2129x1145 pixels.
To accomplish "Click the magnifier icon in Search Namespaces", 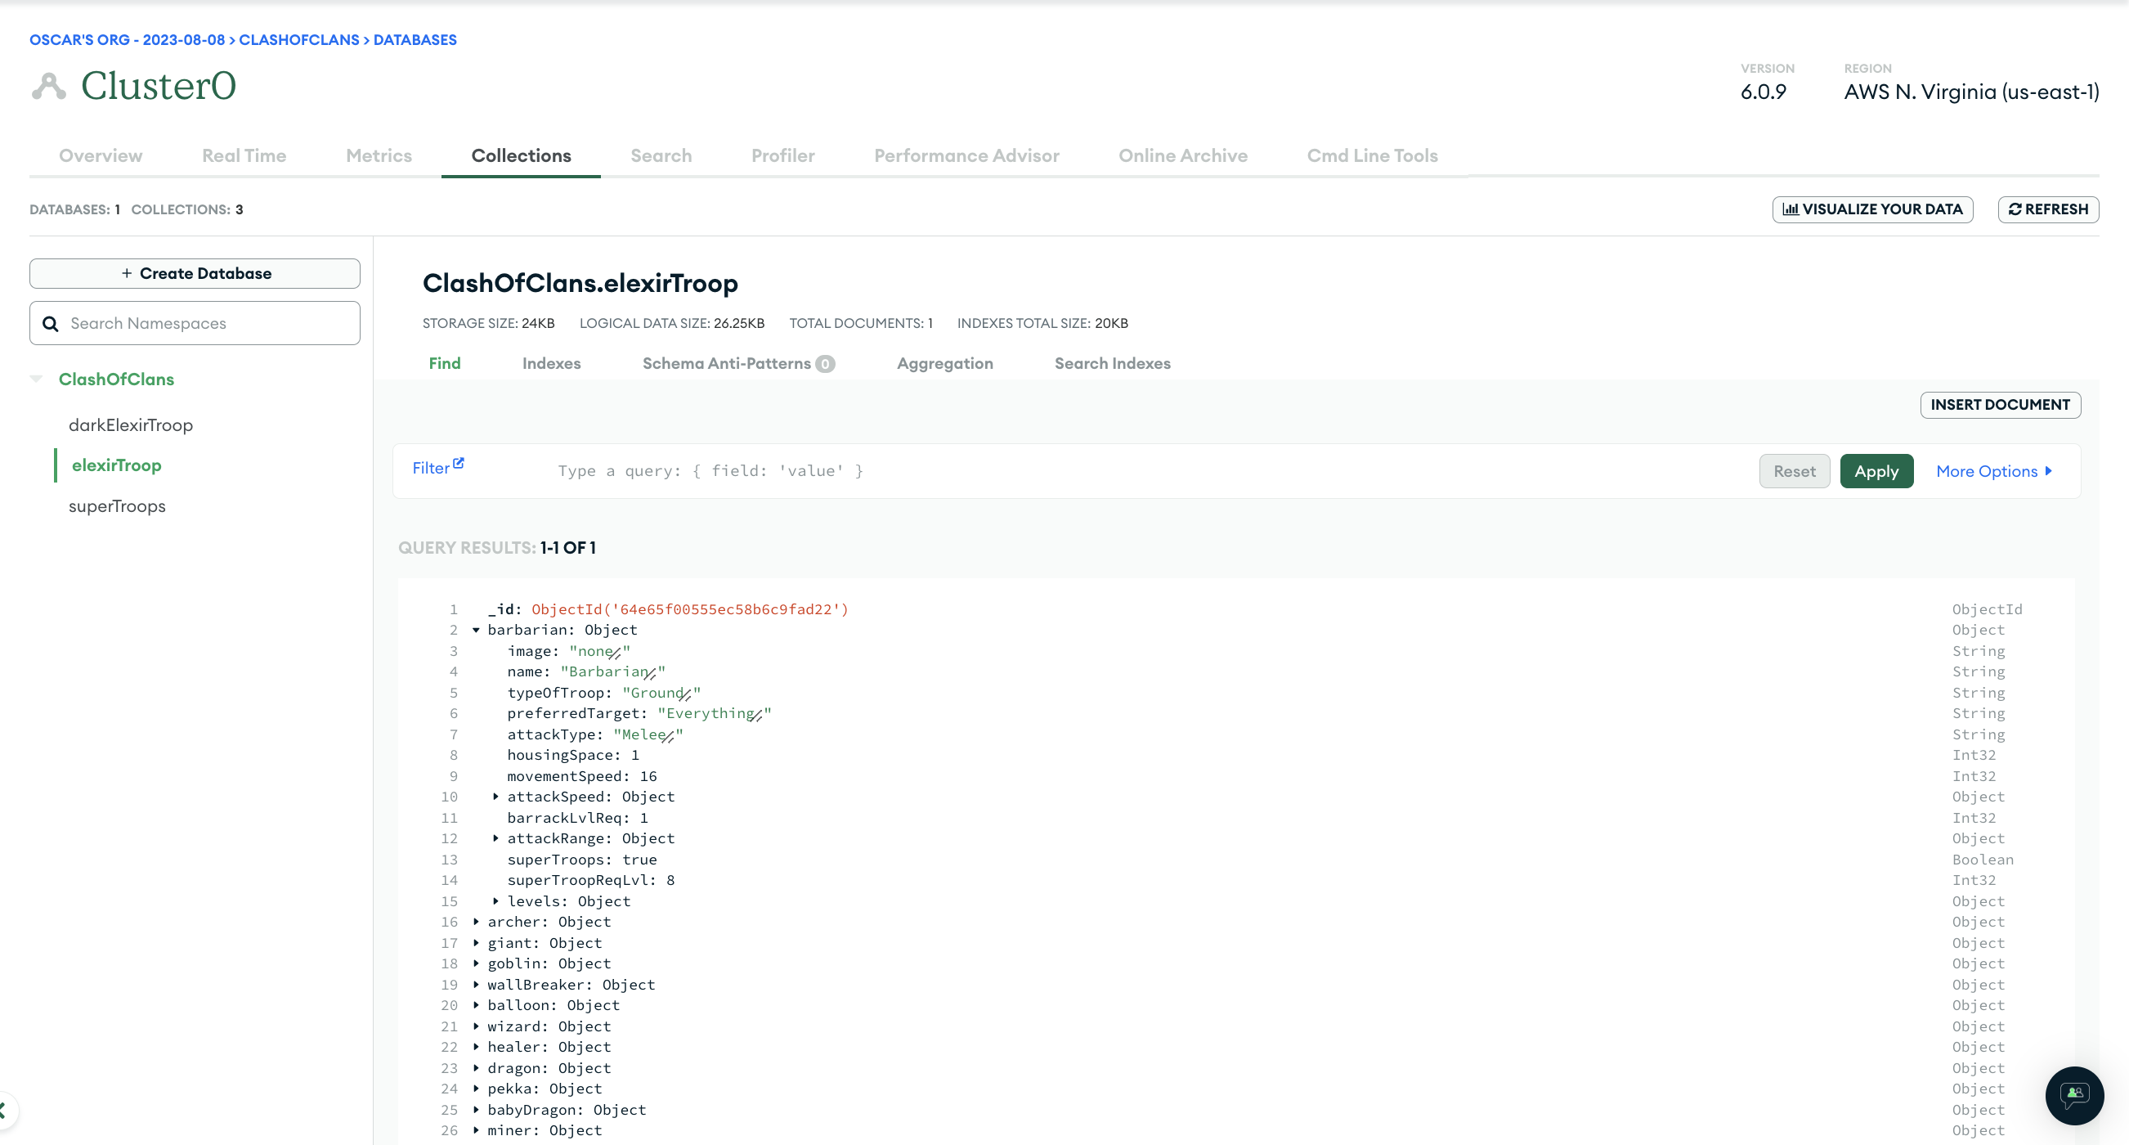I will 51,323.
